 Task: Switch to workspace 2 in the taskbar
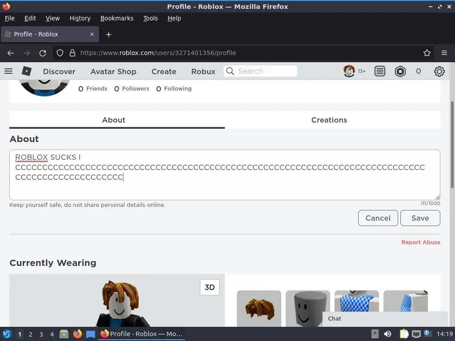(31, 334)
